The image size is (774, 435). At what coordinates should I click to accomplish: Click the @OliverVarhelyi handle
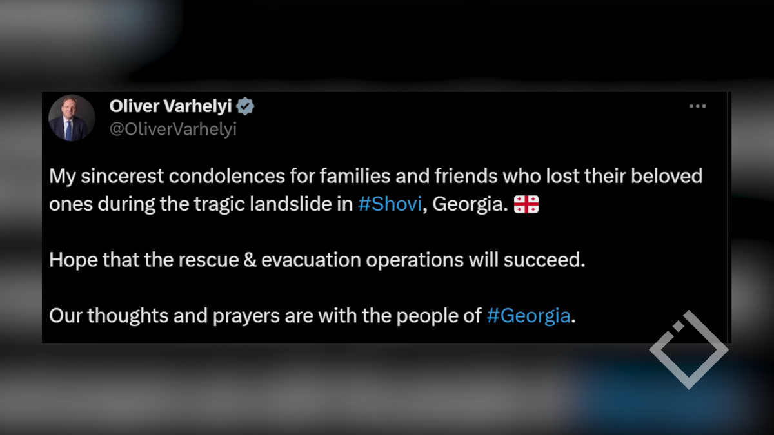(x=173, y=129)
